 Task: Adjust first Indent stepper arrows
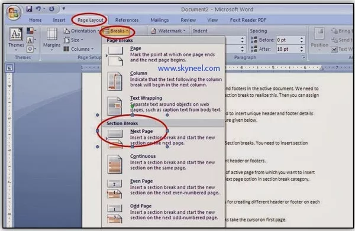click(x=242, y=40)
